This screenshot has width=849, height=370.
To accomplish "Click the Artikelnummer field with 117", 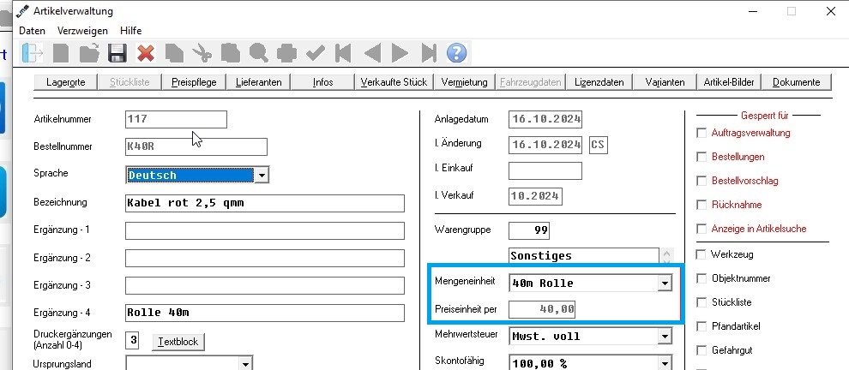I will (176, 119).
